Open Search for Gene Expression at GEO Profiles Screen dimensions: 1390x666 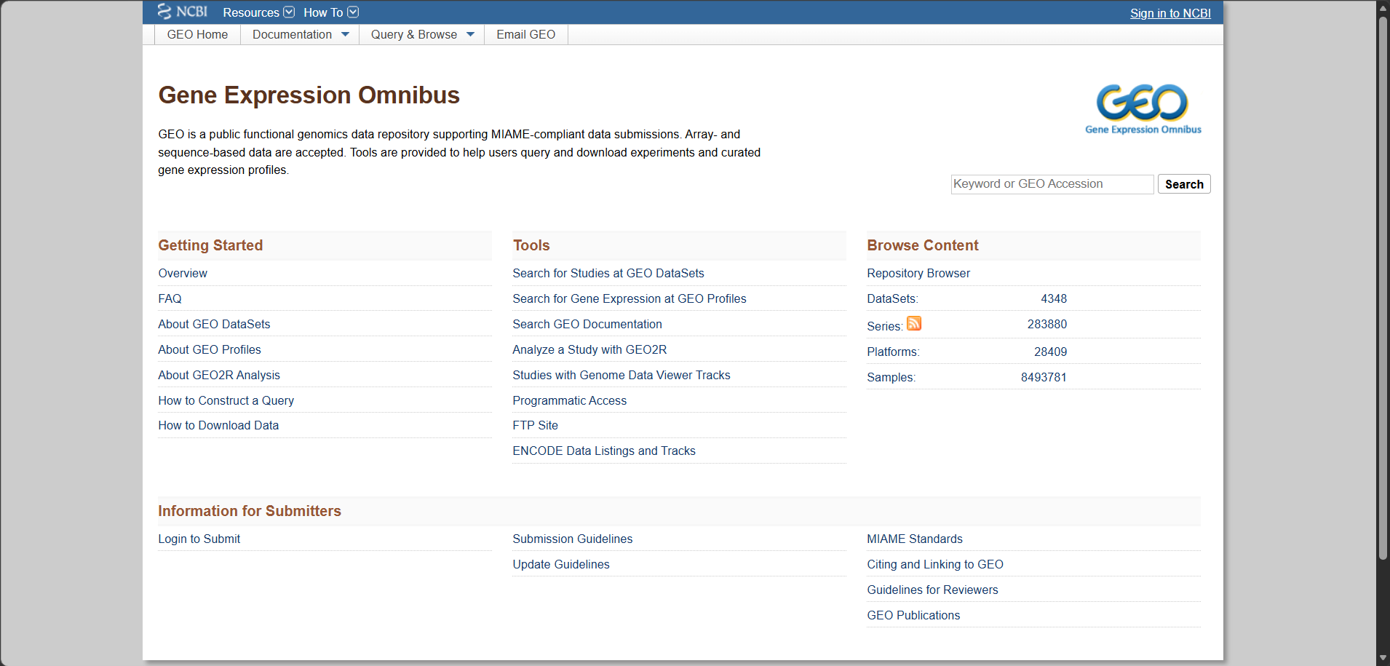(x=630, y=298)
